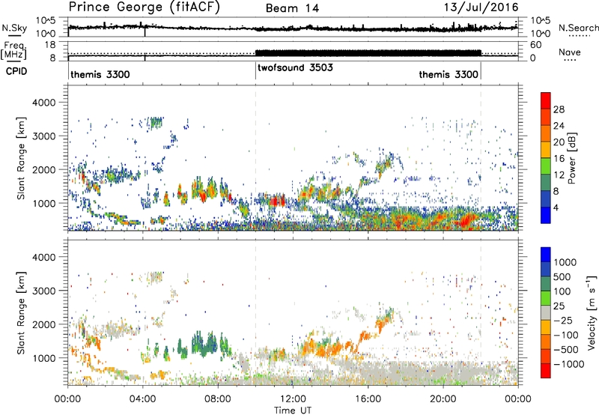The height and width of the screenshot is (415, 599).
Task: Click the '20:00' time axis tick label
Action: point(443,399)
